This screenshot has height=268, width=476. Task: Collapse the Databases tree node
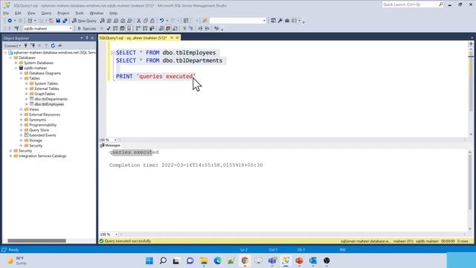click(10, 57)
